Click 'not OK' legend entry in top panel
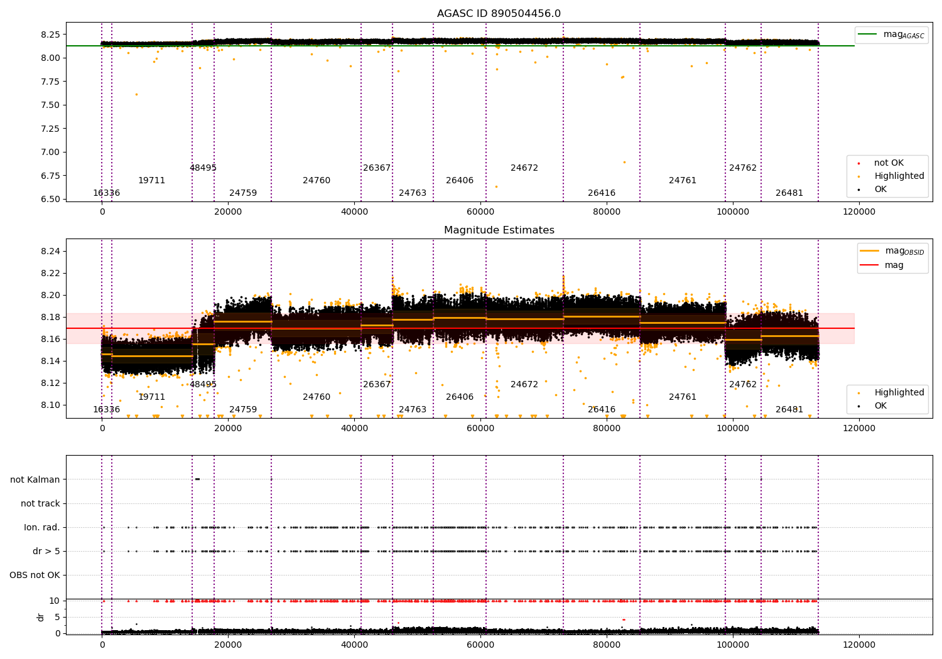This screenshot has height=659, width=942. pos(889,163)
